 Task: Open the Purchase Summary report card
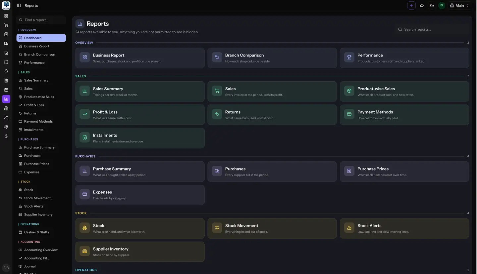click(x=140, y=172)
